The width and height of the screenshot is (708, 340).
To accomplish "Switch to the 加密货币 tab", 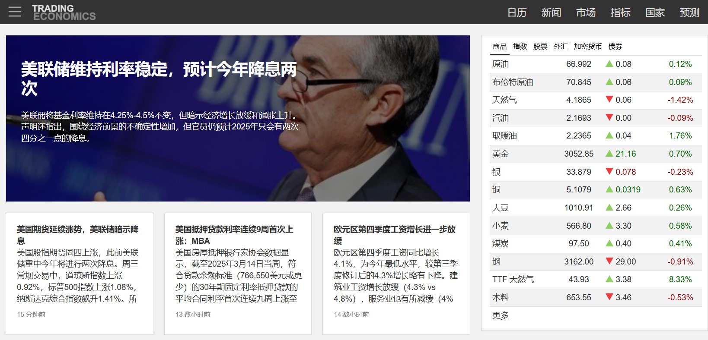I will pyautogui.click(x=588, y=47).
